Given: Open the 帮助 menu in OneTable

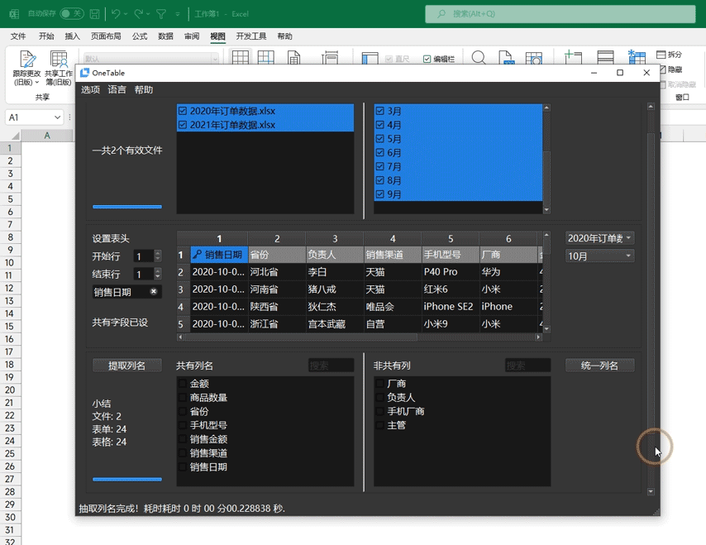Looking at the screenshot, I should click(144, 89).
